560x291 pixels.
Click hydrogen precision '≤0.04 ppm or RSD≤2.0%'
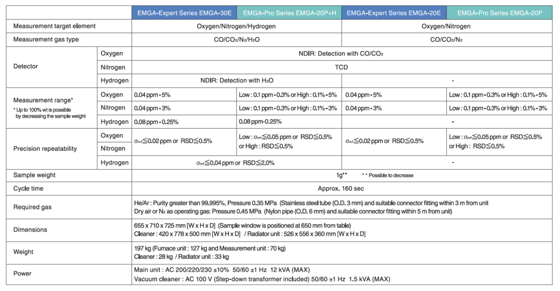(x=235, y=163)
